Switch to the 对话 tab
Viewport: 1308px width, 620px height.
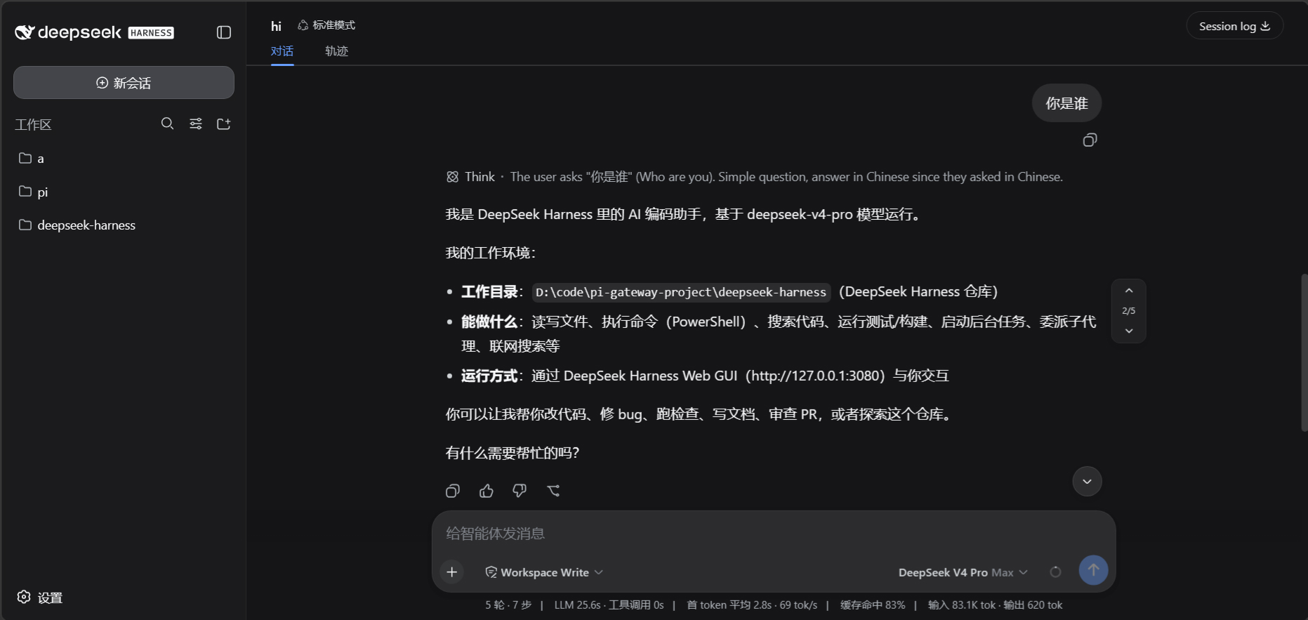point(282,51)
